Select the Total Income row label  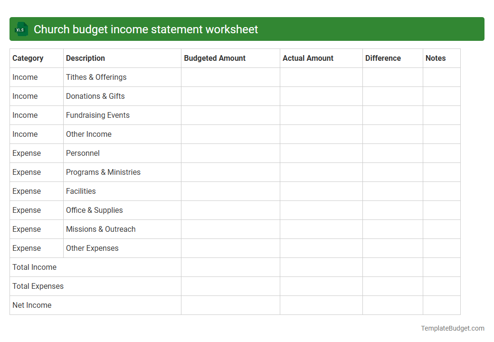pyautogui.click(x=34, y=267)
